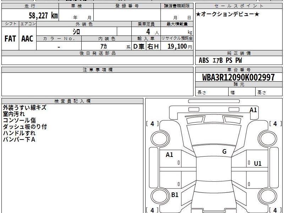Click the 58,227 km mileage value

click(x=43, y=16)
